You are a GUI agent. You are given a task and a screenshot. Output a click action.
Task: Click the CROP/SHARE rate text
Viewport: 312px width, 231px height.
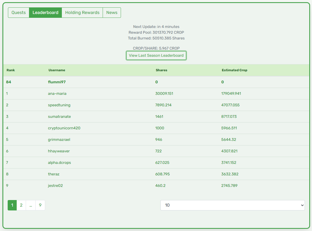(x=156, y=48)
